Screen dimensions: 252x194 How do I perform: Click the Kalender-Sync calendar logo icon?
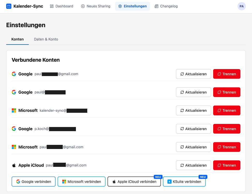[9, 6]
